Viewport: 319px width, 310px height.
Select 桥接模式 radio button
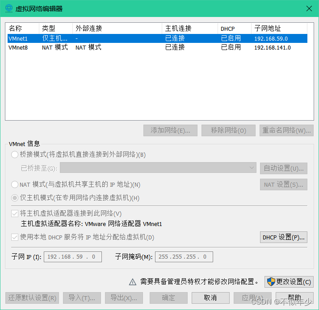(x=15, y=155)
